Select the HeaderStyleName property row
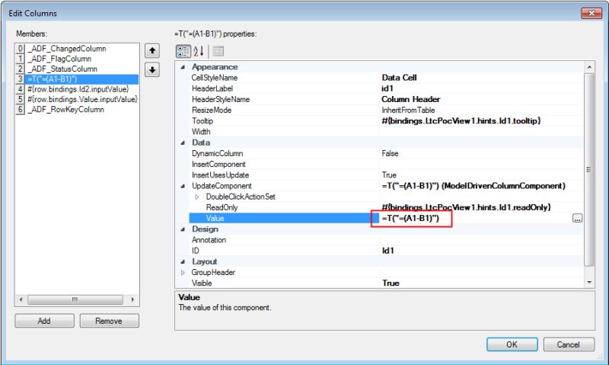This screenshot has height=365, width=609. coord(387,100)
